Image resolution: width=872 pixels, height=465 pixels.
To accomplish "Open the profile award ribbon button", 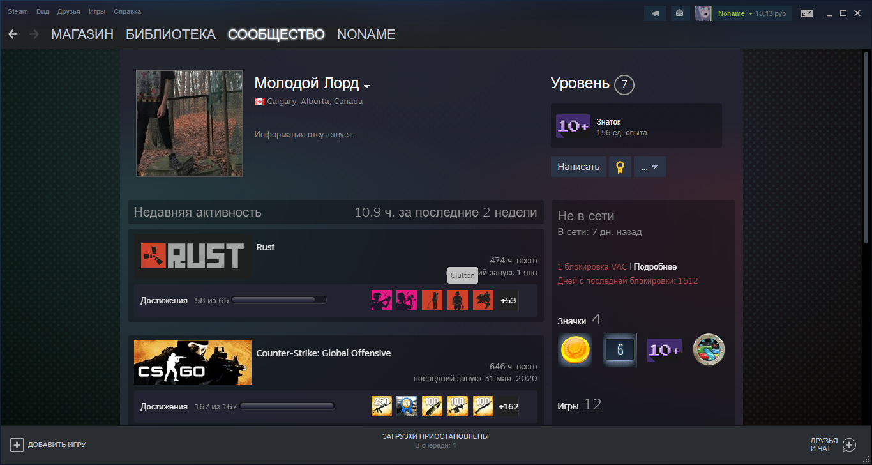I will (619, 167).
